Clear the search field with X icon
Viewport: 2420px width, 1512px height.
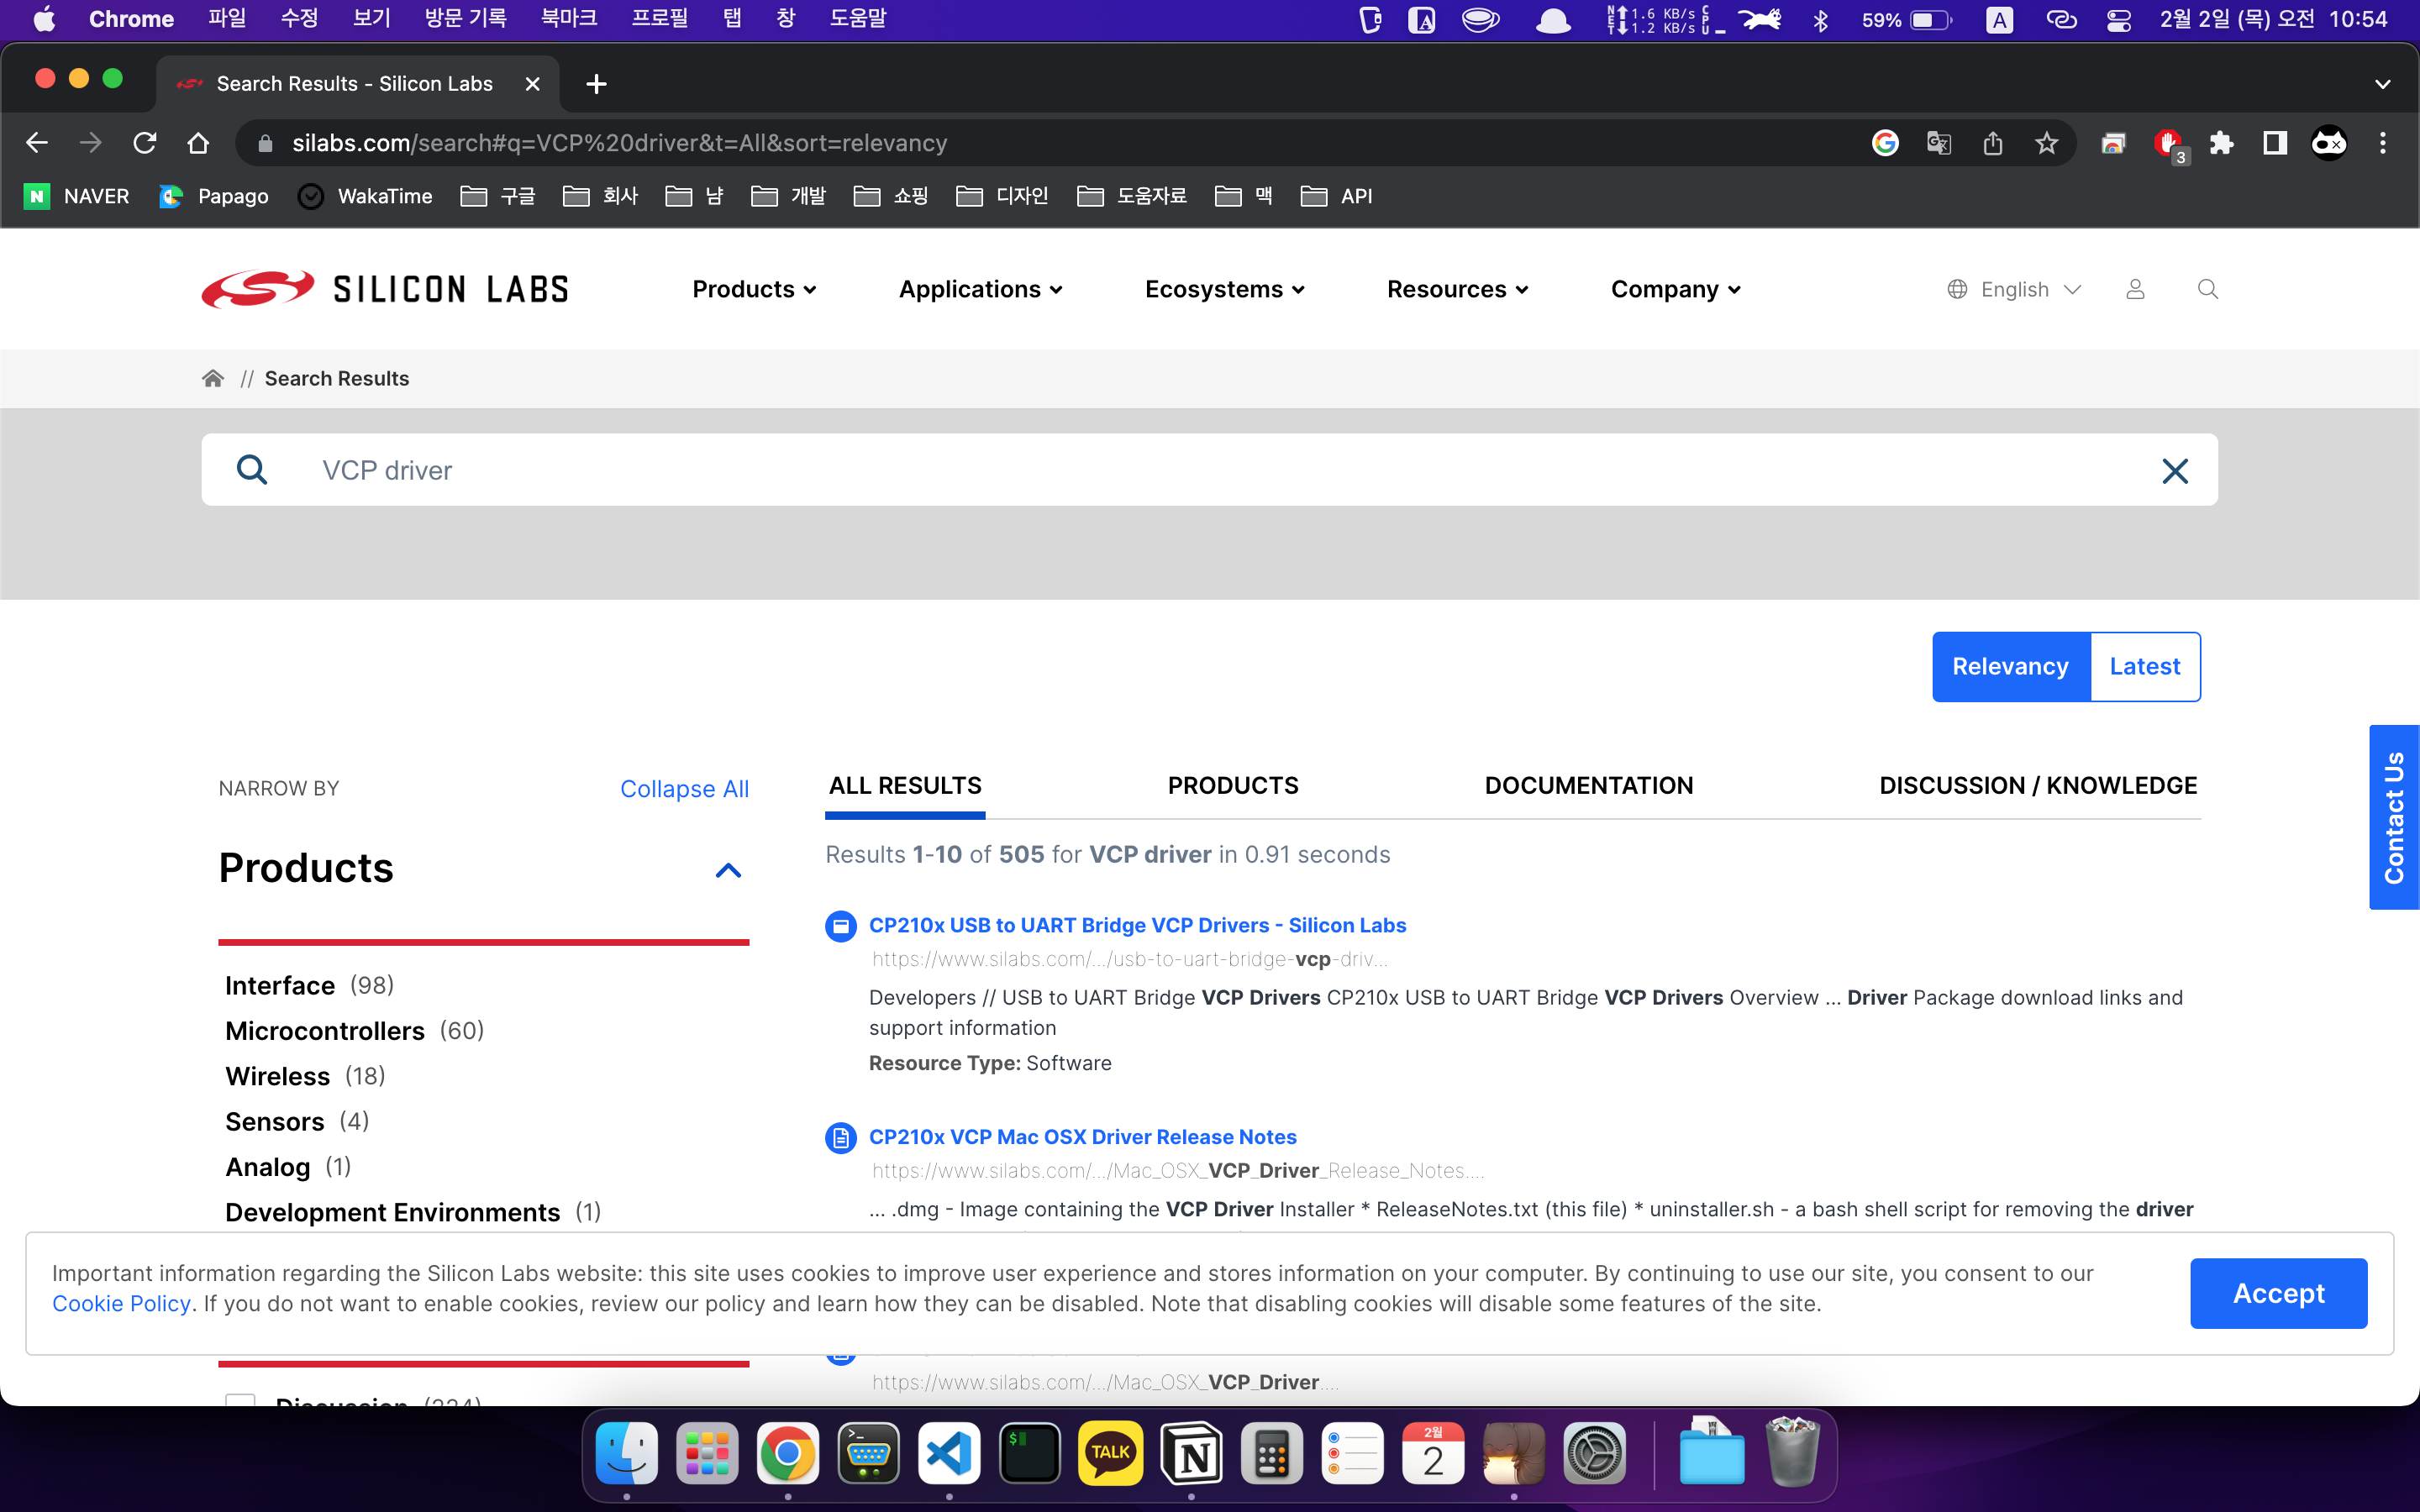click(x=2174, y=470)
